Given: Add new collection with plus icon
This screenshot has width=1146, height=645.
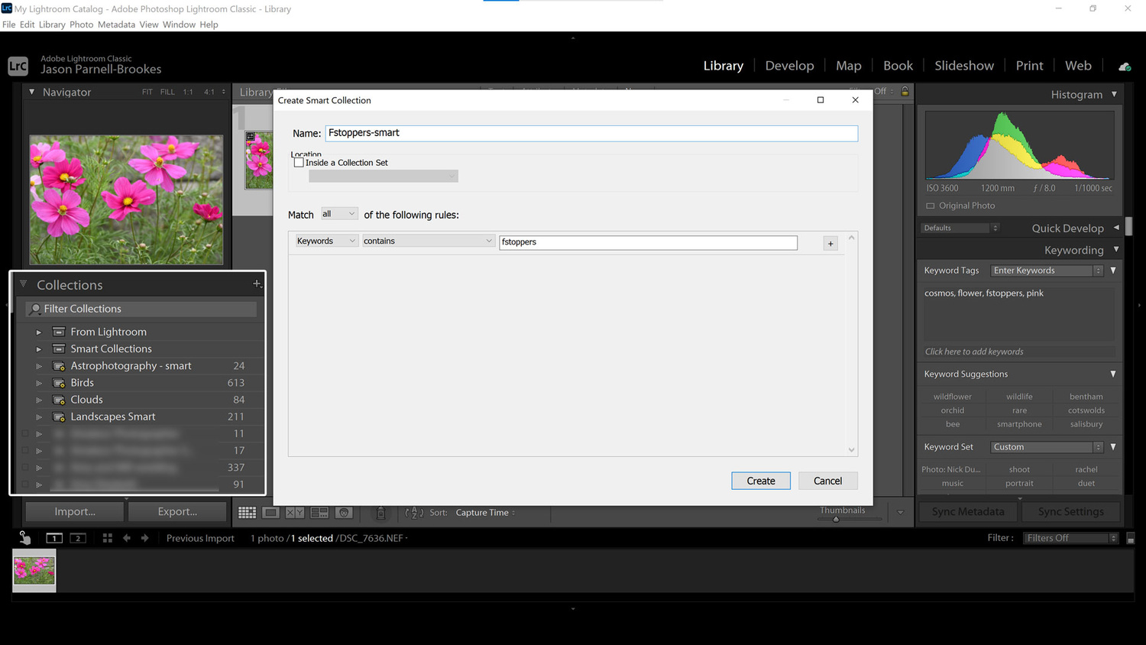Looking at the screenshot, I should pos(257,284).
